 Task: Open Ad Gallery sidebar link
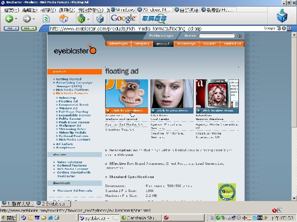(64, 144)
